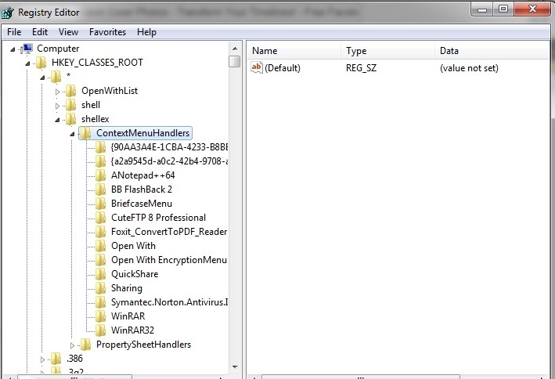The height and width of the screenshot is (379, 555).
Task: Collapse the shellex key
Action: pyautogui.click(x=57, y=120)
